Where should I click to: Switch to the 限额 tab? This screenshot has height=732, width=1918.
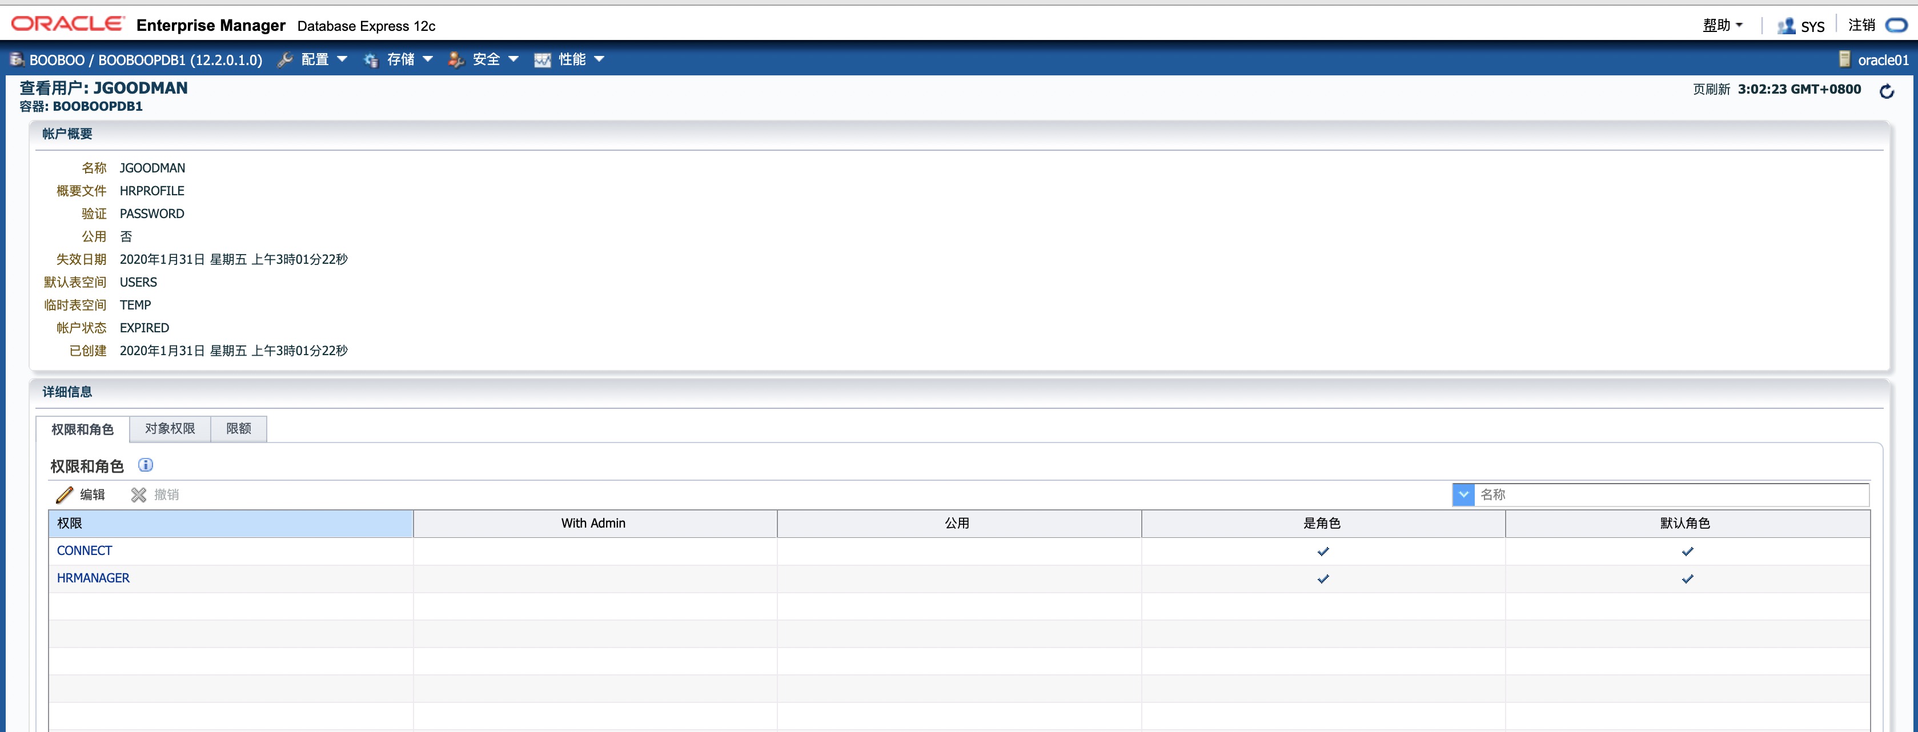pos(238,429)
